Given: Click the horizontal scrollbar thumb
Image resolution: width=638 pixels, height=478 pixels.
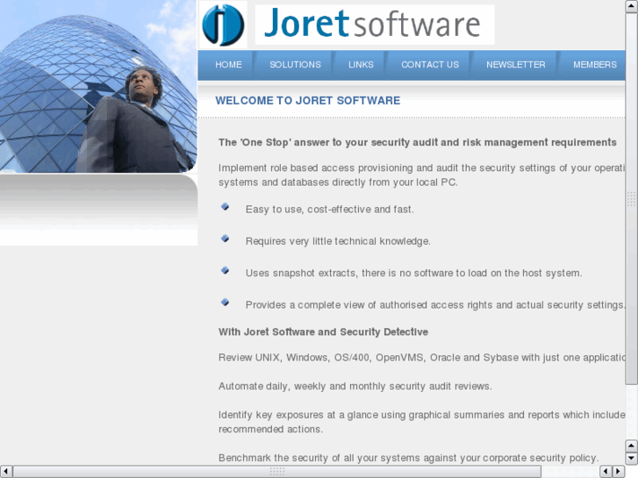Looking at the screenshot, I should point(277,472).
